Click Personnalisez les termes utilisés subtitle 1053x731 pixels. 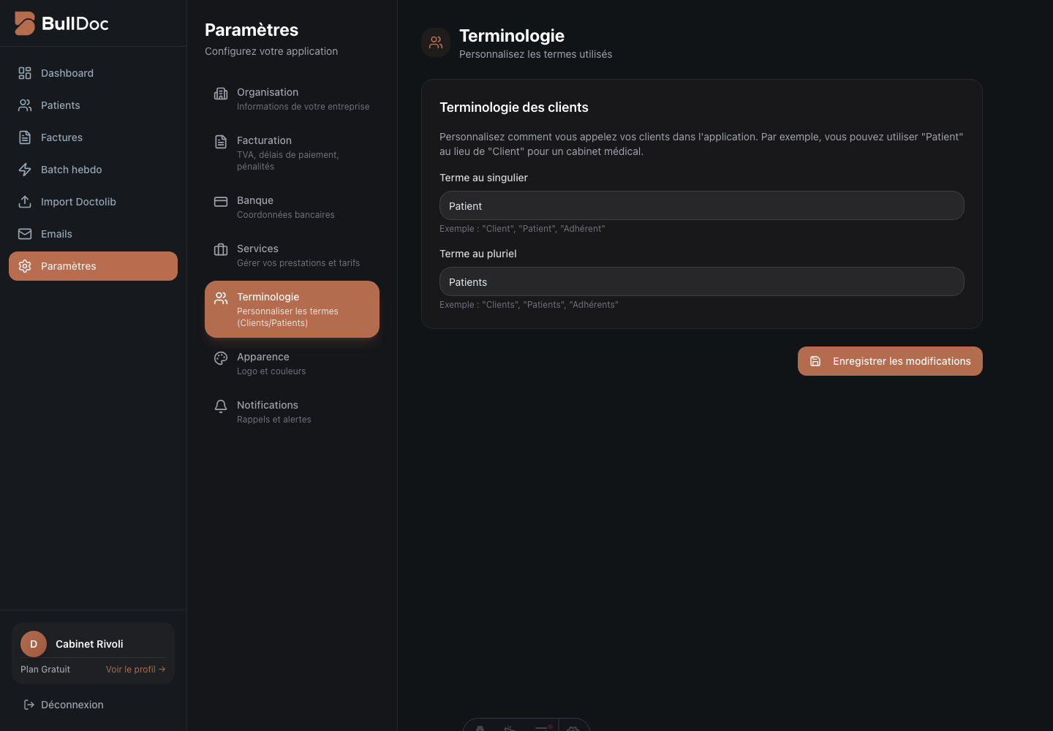[x=536, y=54]
